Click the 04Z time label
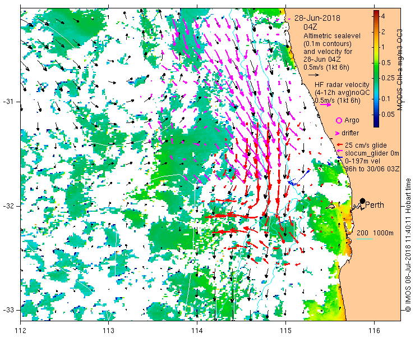The height and width of the screenshot is (337, 415). point(310,28)
